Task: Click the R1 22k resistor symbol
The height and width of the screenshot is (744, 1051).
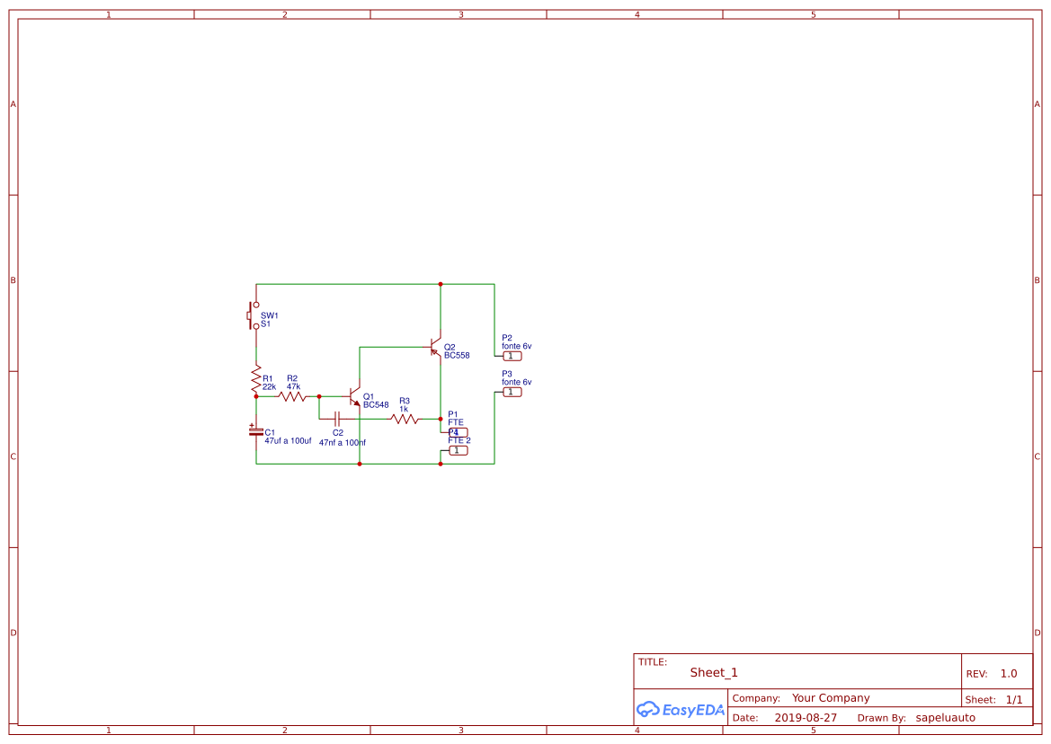Action: 256,380
